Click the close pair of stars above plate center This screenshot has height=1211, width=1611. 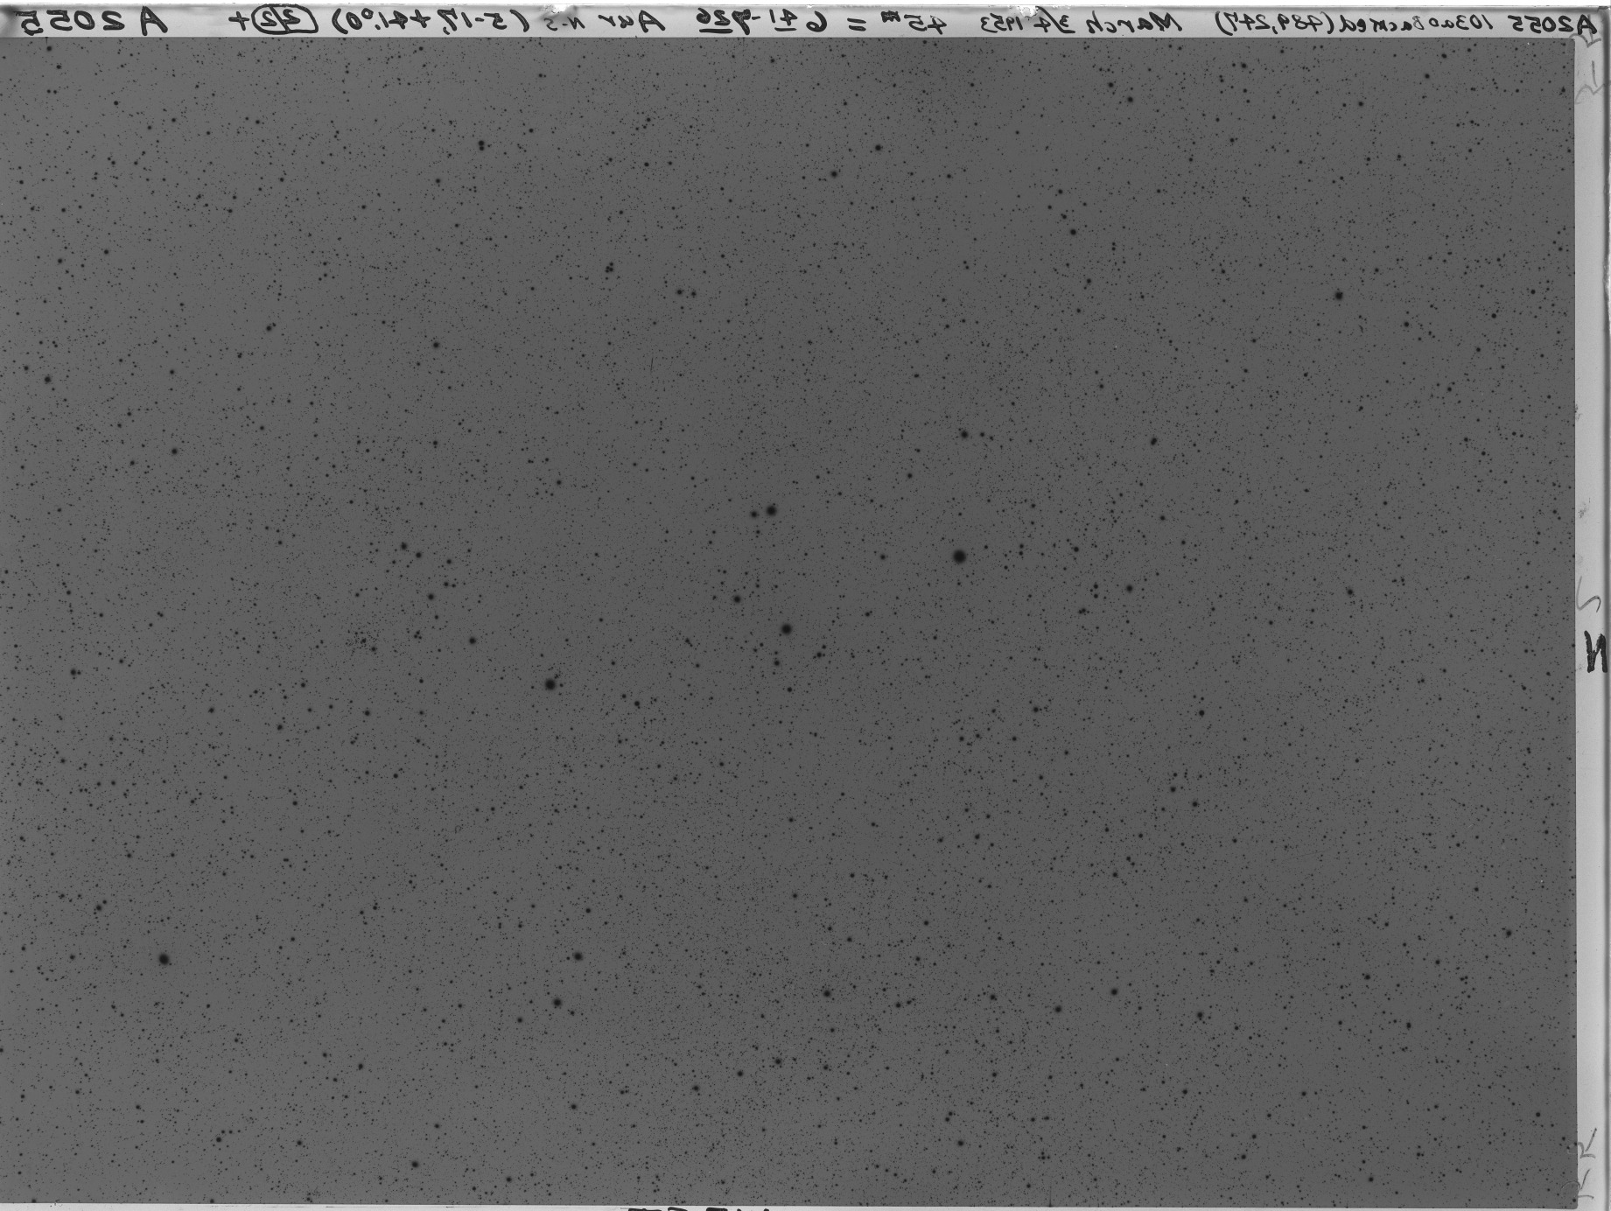[764, 511]
